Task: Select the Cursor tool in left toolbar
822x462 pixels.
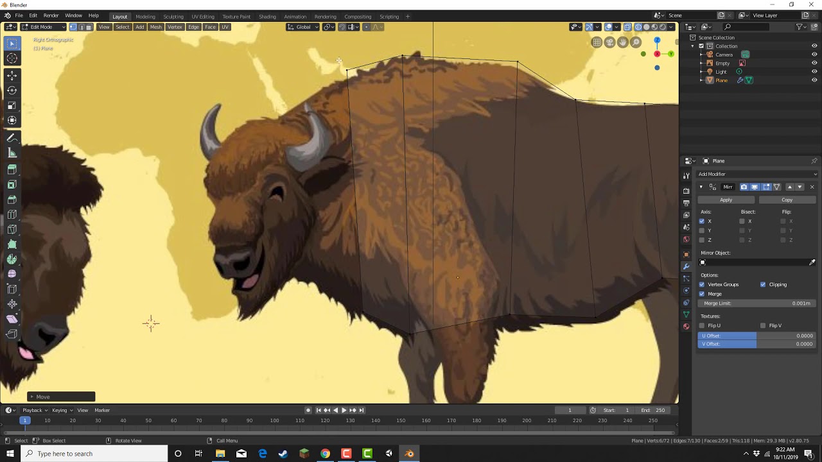Action: pos(12,58)
